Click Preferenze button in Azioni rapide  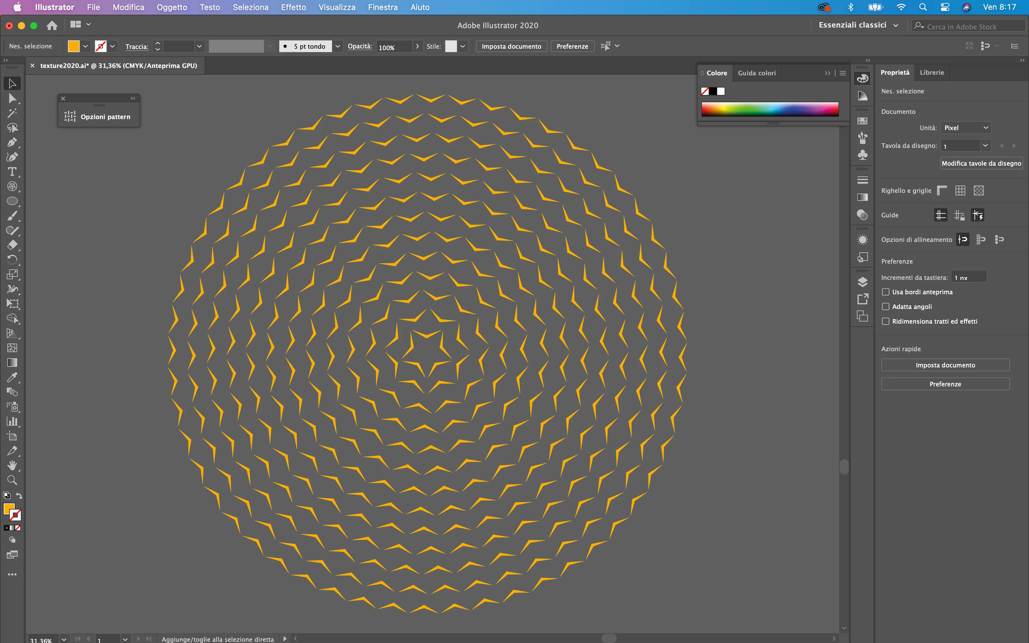(945, 384)
